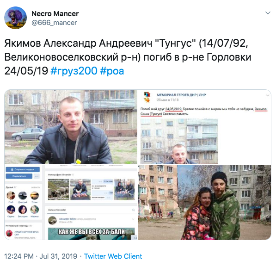Click the Мемориал героев ДНР | ЛНР group name
276x267 pixels.
tap(181, 95)
